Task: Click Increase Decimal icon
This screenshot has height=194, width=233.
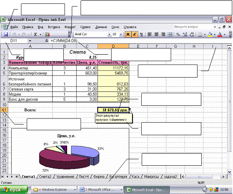Action: pyautogui.click(x=185, y=34)
